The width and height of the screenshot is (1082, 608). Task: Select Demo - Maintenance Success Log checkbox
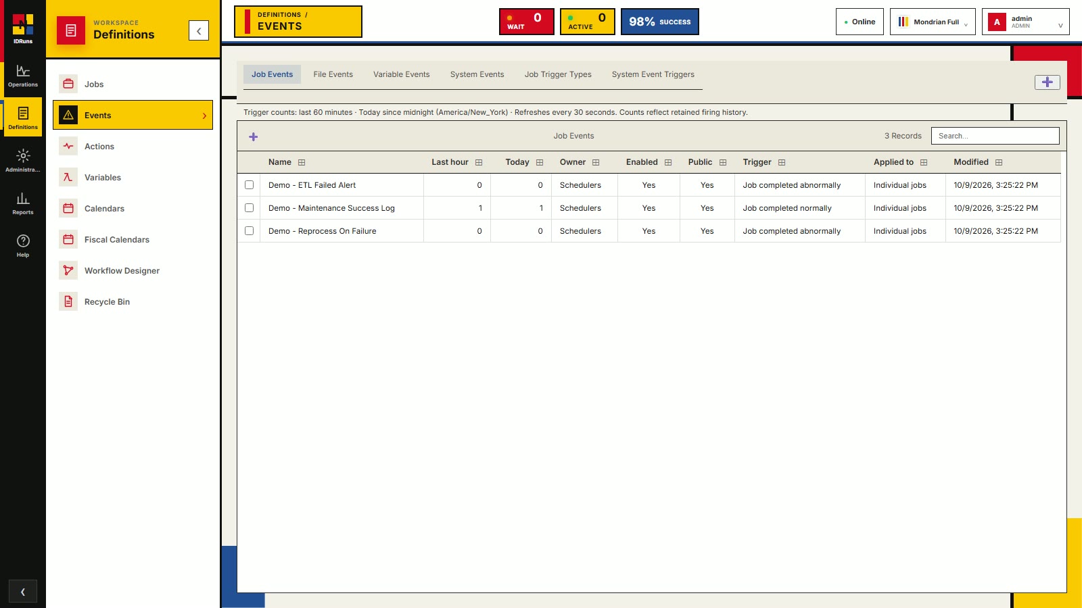(249, 208)
